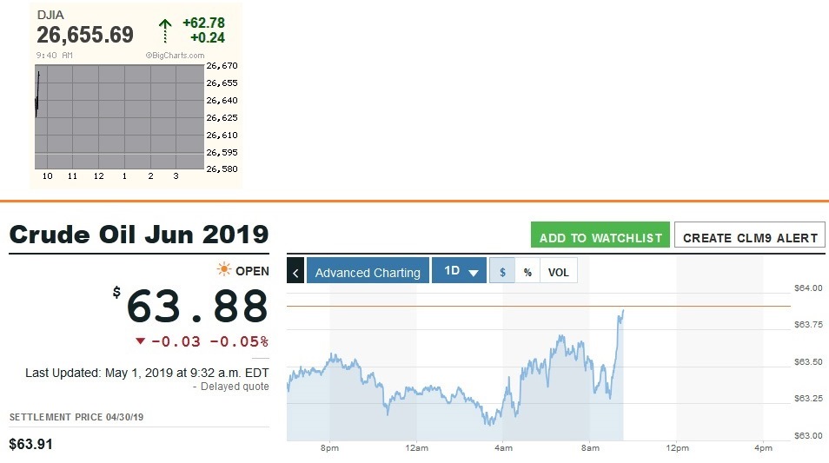Click the @BigCharts.com attribution link
The image size is (829, 463).
tap(176, 55)
